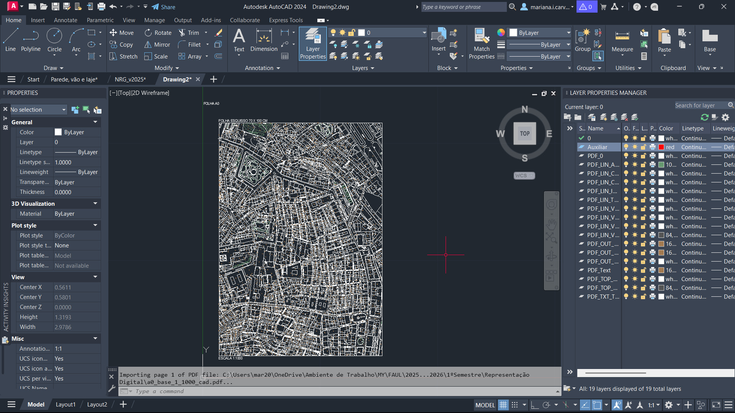Click the red color swatch of Auxiliar layer
Viewport: 735px width, 413px height.
click(x=661, y=147)
